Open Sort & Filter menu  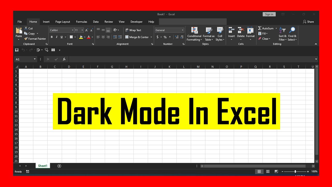pyautogui.click(x=282, y=34)
